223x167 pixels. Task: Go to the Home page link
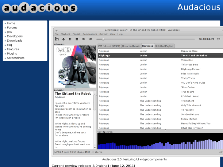pos(11,23)
